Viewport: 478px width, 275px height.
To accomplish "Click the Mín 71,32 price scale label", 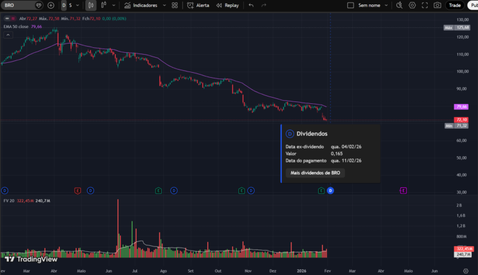I will (x=457, y=126).
